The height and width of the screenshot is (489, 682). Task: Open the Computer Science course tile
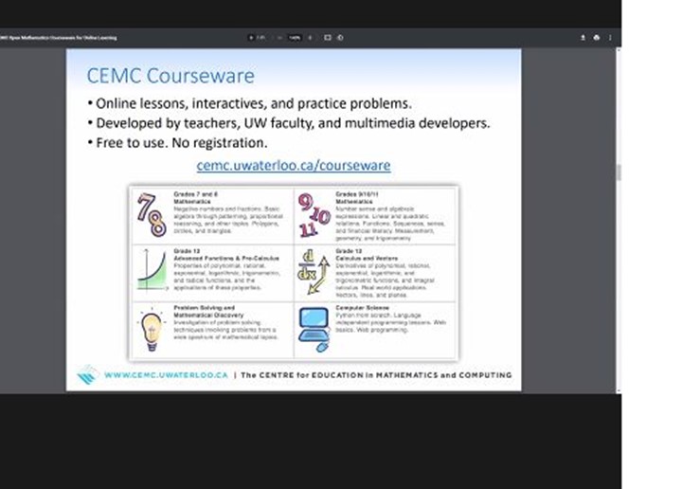point(375,330)
